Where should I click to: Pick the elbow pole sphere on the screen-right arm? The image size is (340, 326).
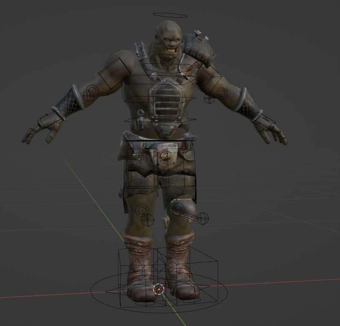209,99
